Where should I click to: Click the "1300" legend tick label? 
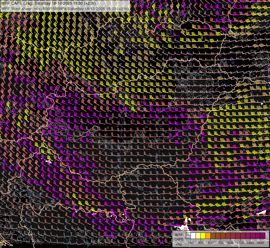pyautogui.click(x=250, y=243)
